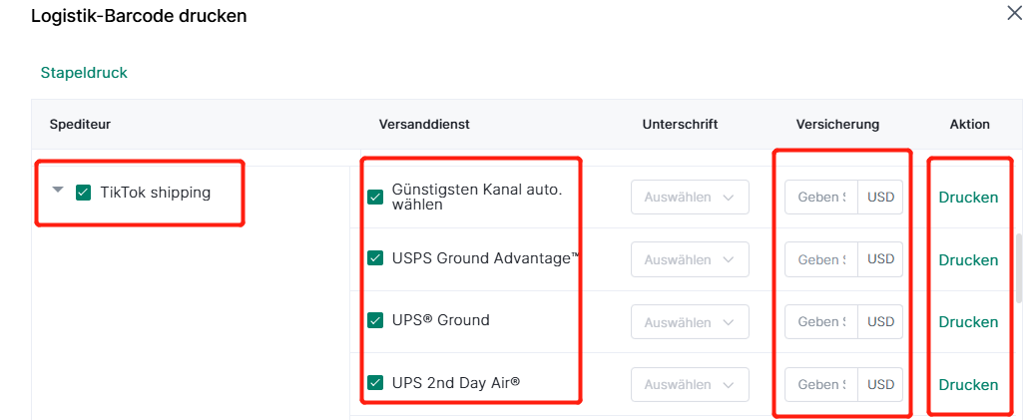Viewport: 1035px width, 420px height.
Task: Collapse the TikTok shipping carrier row
Action: [x=58, y=191]
